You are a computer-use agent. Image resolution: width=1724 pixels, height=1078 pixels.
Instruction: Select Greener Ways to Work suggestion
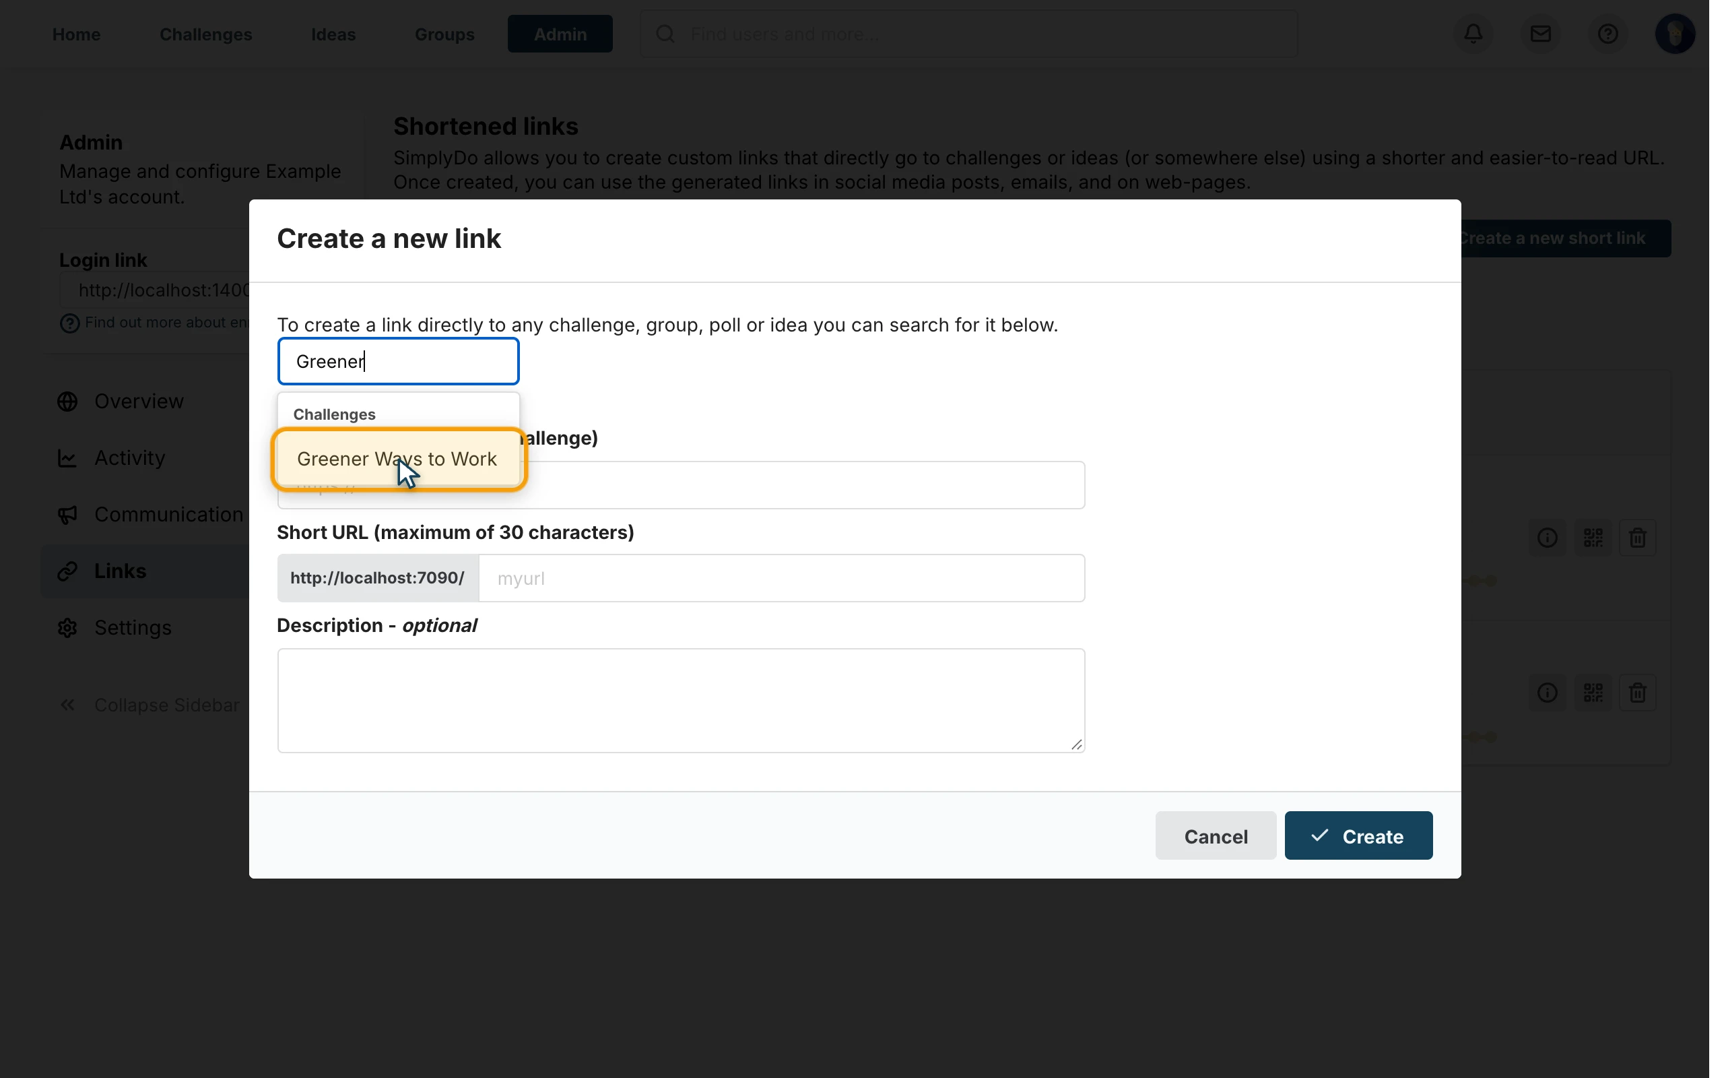398,458
